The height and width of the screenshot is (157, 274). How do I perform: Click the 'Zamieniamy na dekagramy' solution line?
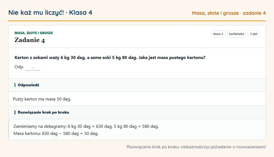86,126
